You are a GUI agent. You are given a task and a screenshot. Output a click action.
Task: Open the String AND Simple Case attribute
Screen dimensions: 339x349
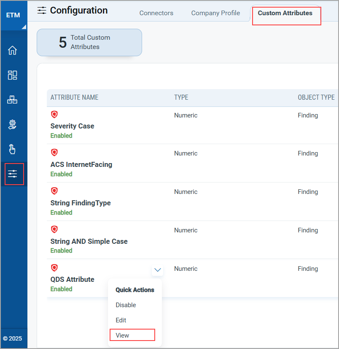click(x=89, y=241)
